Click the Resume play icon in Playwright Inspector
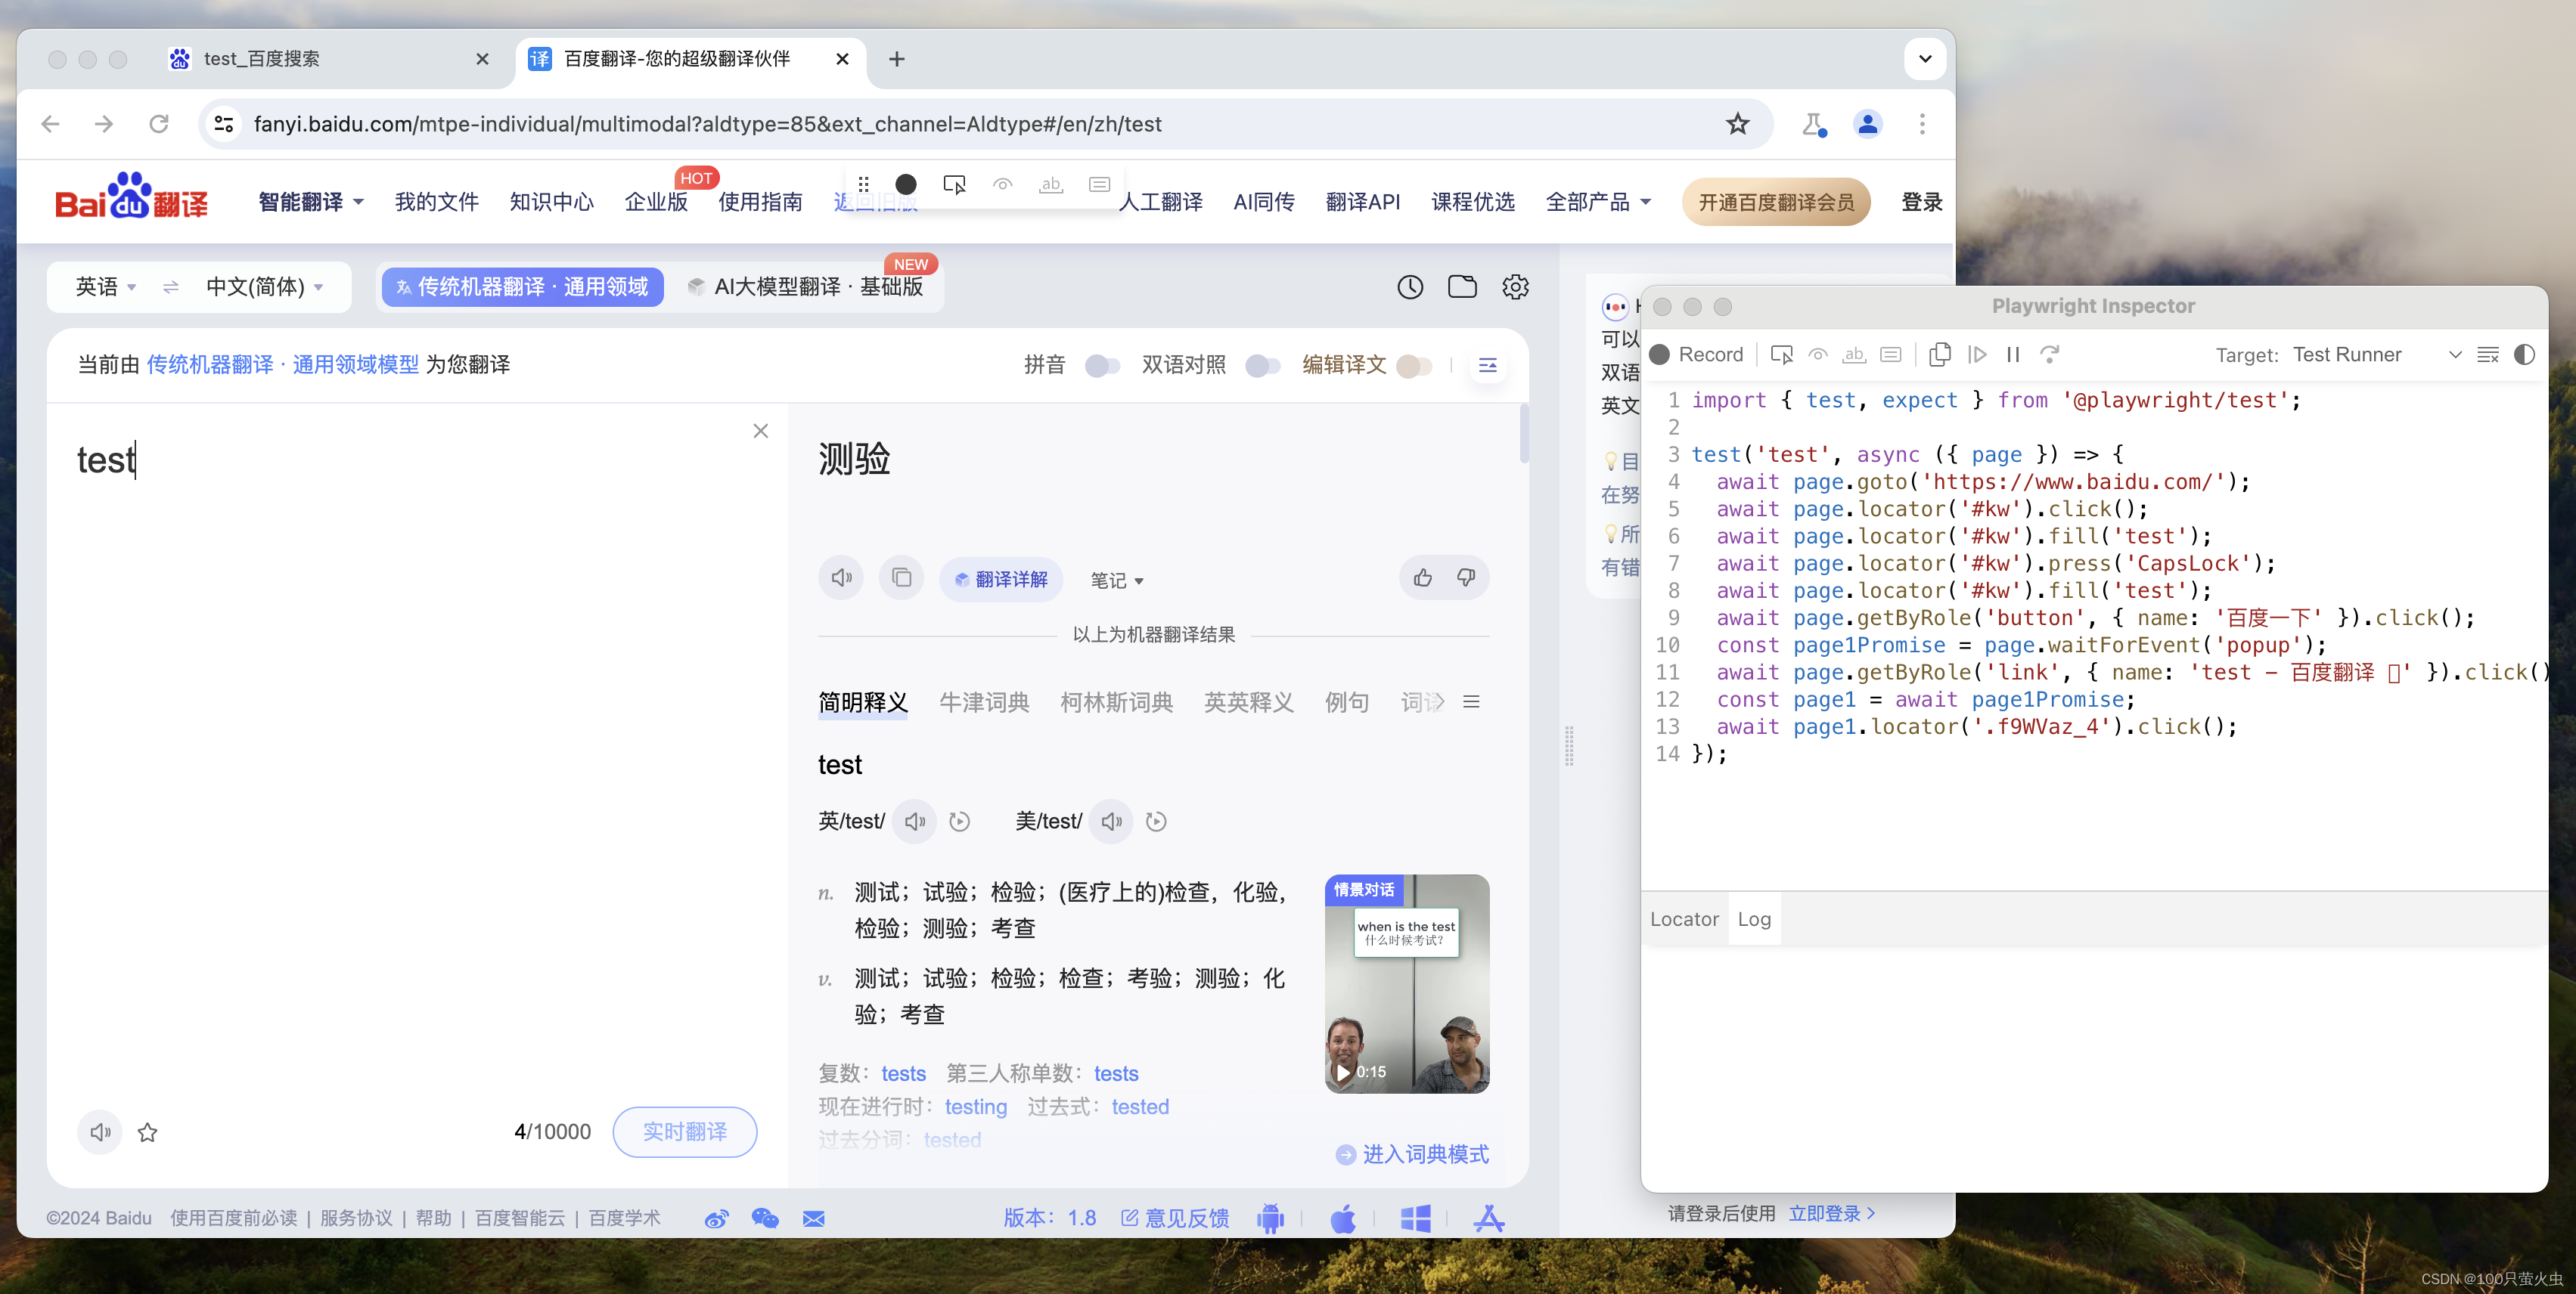The width and height of the screenshot is (2576, 1294). [x=1977, y=354]
